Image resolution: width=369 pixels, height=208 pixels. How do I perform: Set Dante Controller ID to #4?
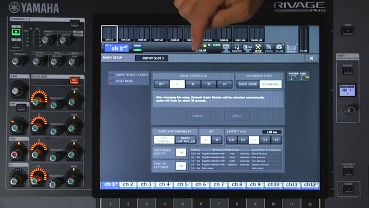[x=224, y=84]
